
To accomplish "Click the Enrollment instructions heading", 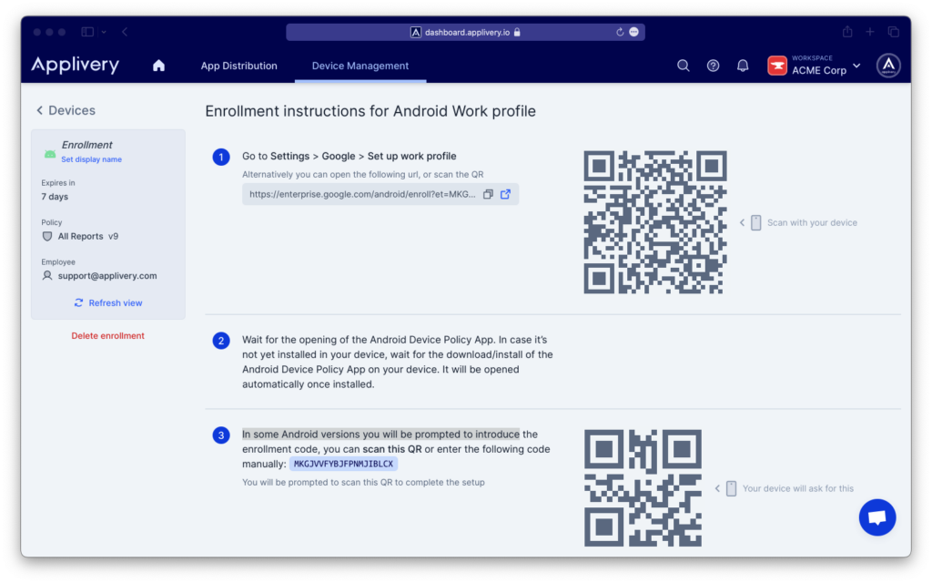I will coord(370,111).
